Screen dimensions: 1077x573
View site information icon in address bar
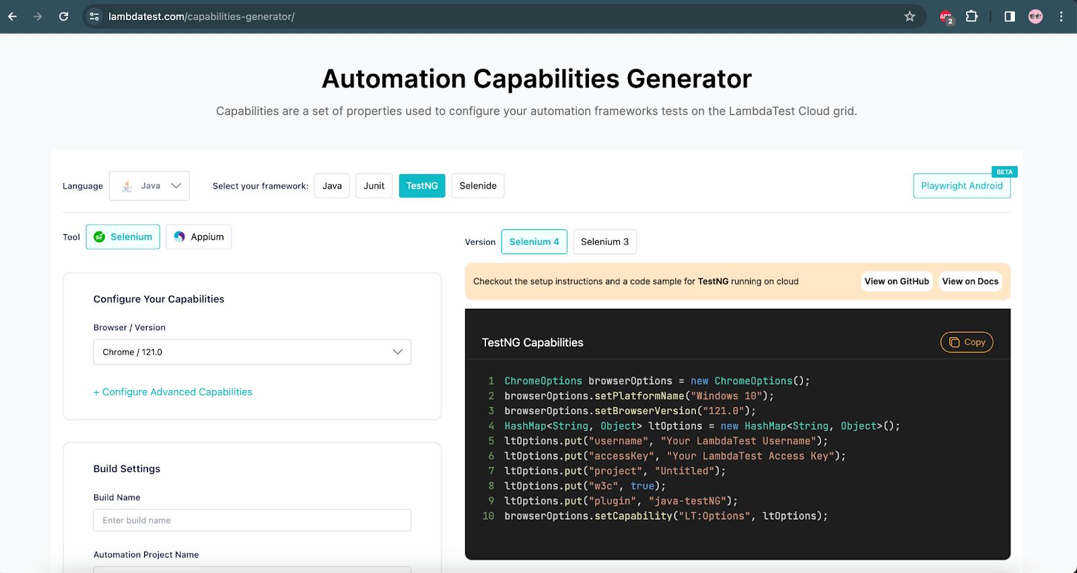pos(95,16)
